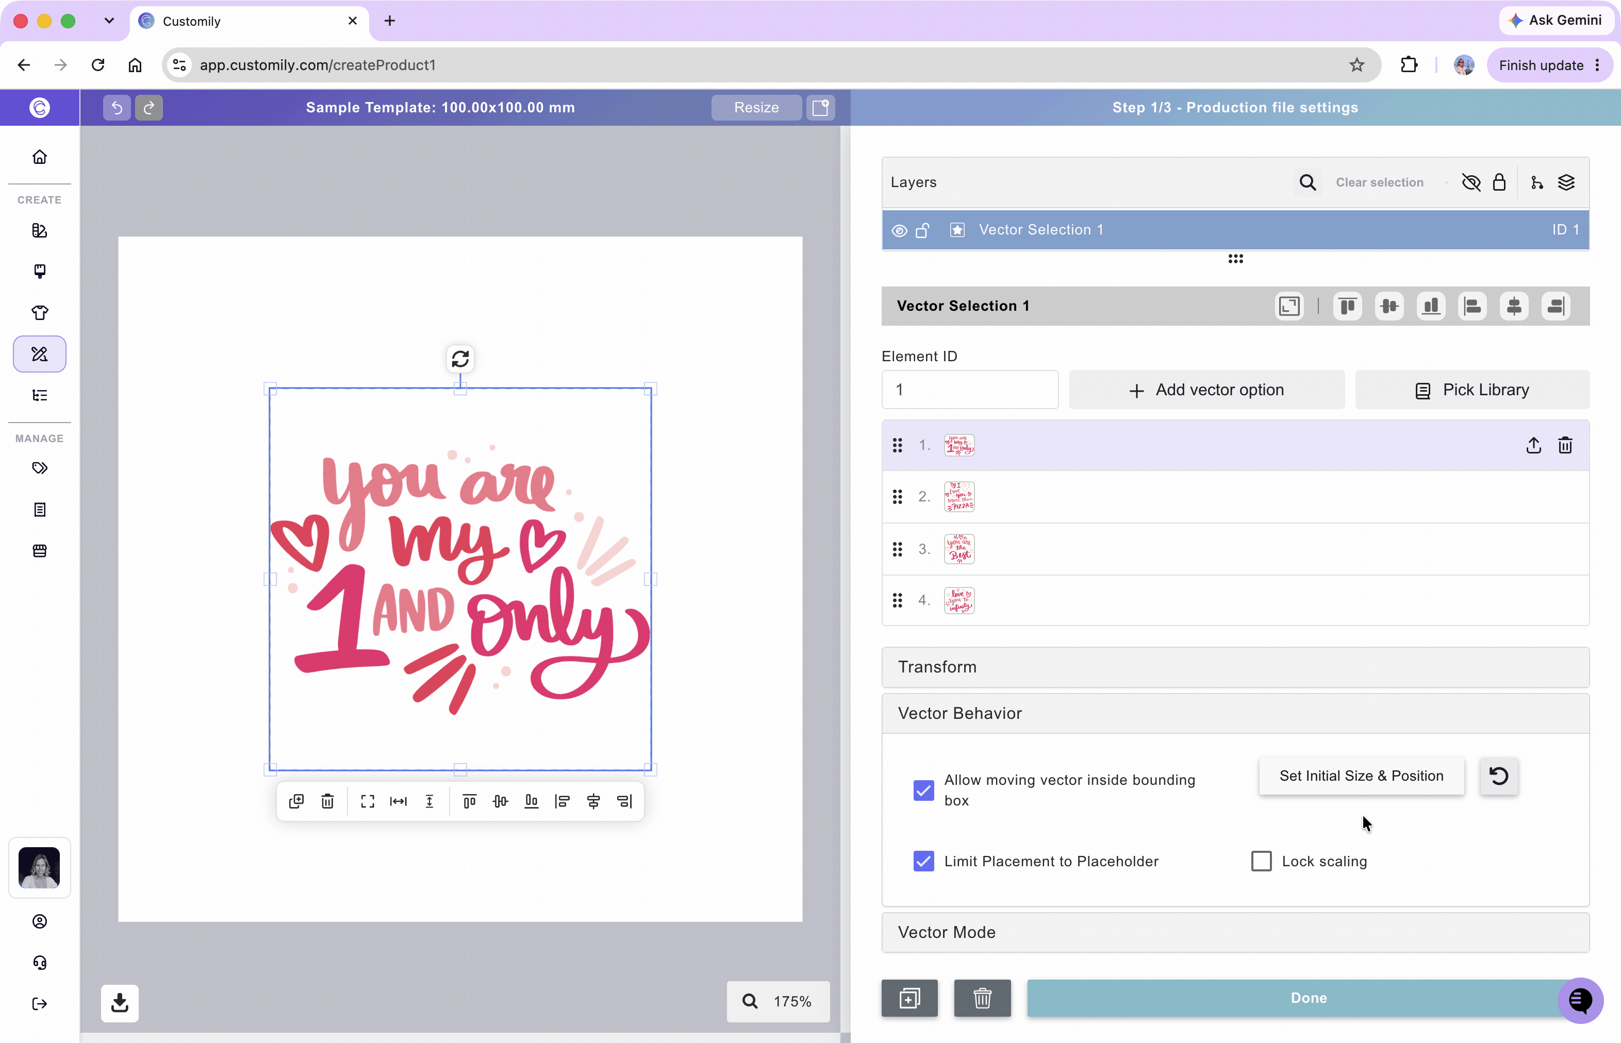
Task: Toggle hide-all layers icon in Layers header
Action: pos(1471,182)
